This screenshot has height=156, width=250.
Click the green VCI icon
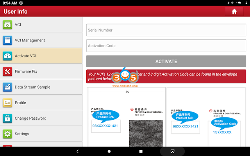[7, 25]
